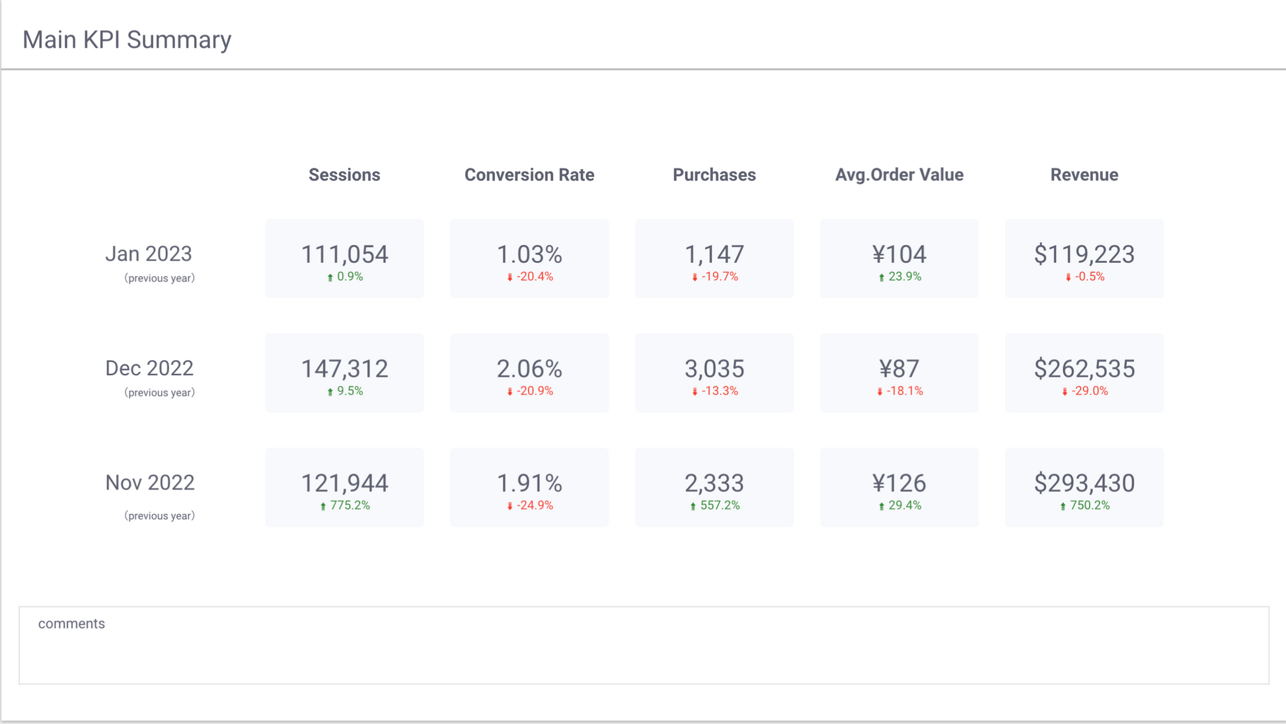Click the Dec 2022 Revenue down arrow icon
The height and width of the screenshot is (724, 1286).
tap(1065, 392)
